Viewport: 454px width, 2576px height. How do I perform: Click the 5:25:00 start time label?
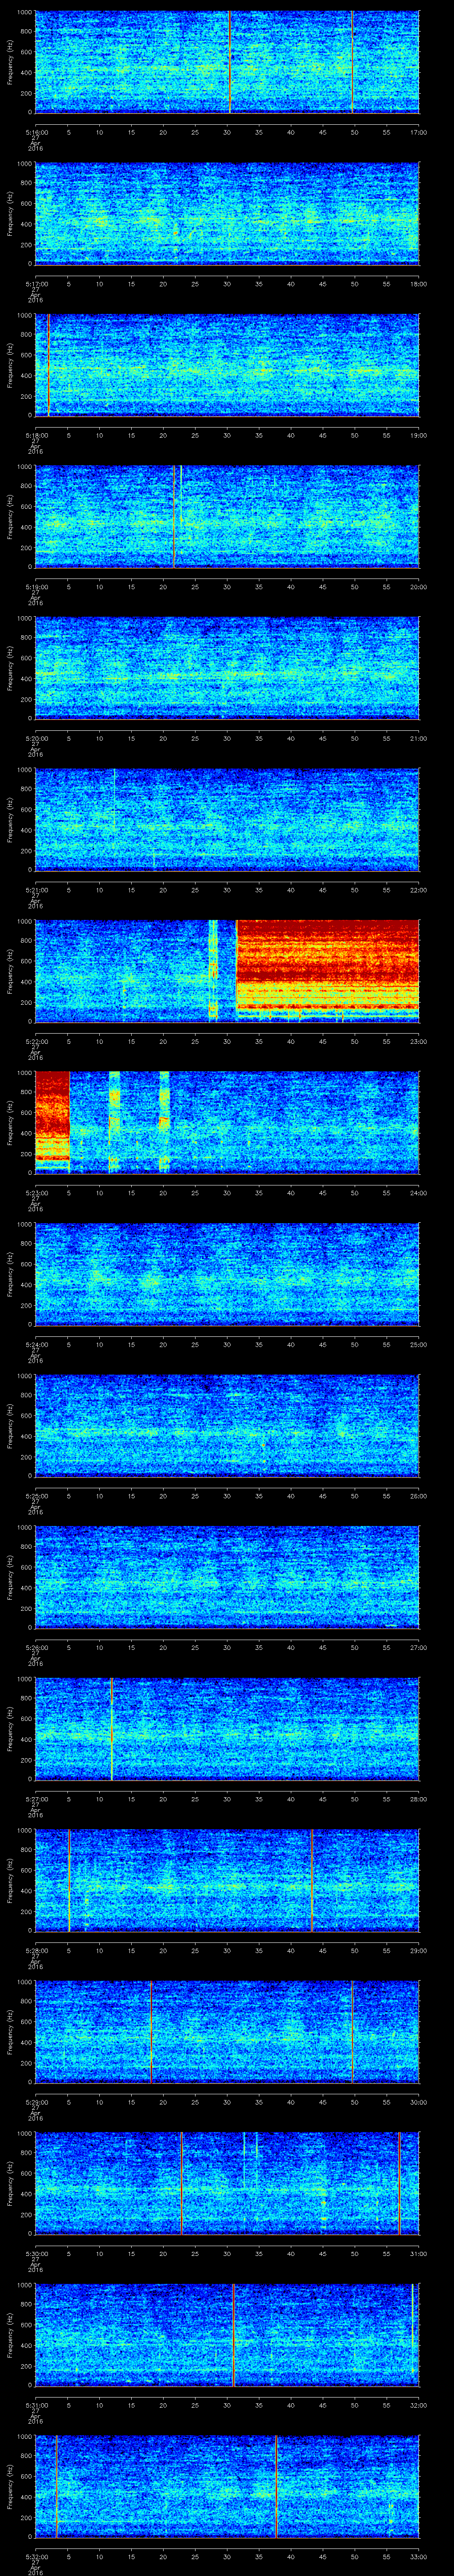[x=36, y=1495]
